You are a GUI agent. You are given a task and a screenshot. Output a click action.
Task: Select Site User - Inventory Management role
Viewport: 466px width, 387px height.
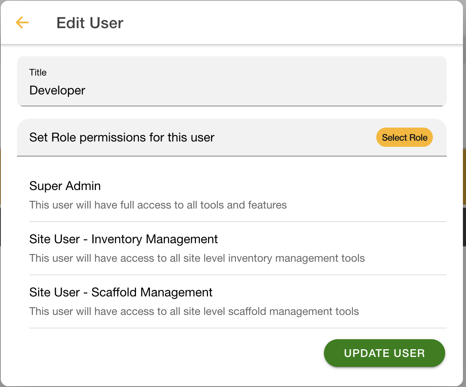(x=123, y=239)
